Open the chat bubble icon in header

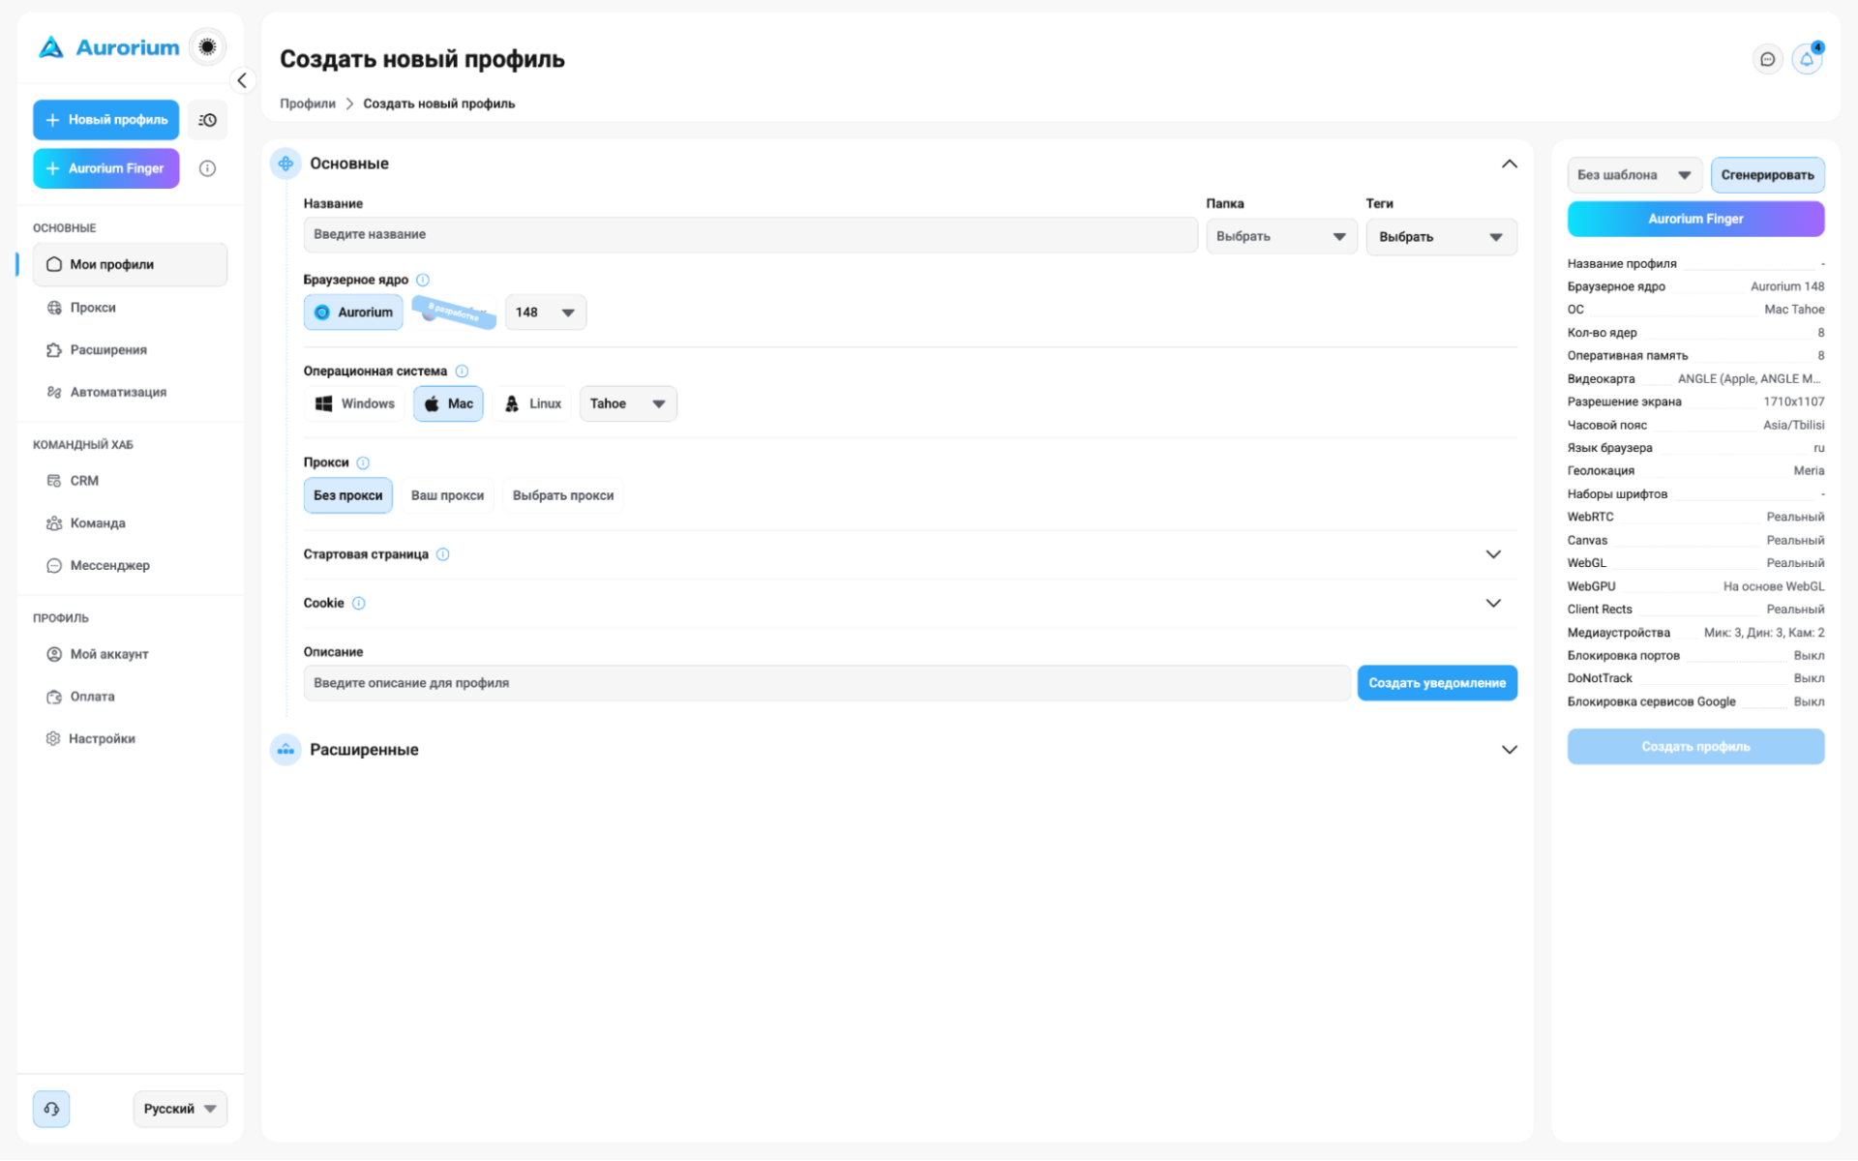pos(1767,60)
